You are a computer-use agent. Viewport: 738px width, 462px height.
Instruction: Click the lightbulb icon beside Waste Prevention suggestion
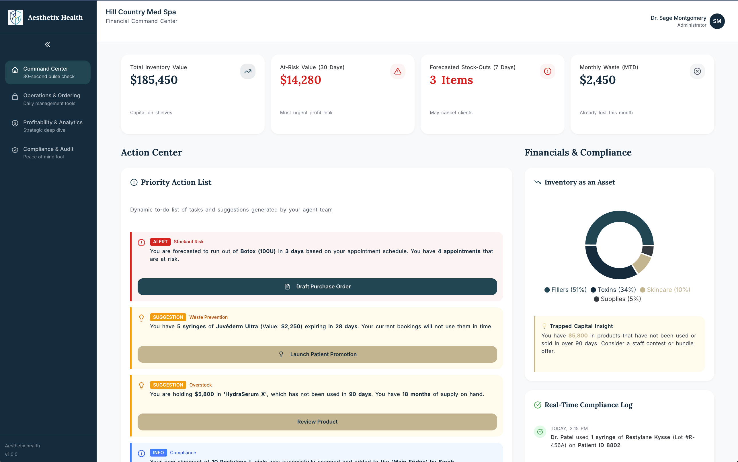141,318
